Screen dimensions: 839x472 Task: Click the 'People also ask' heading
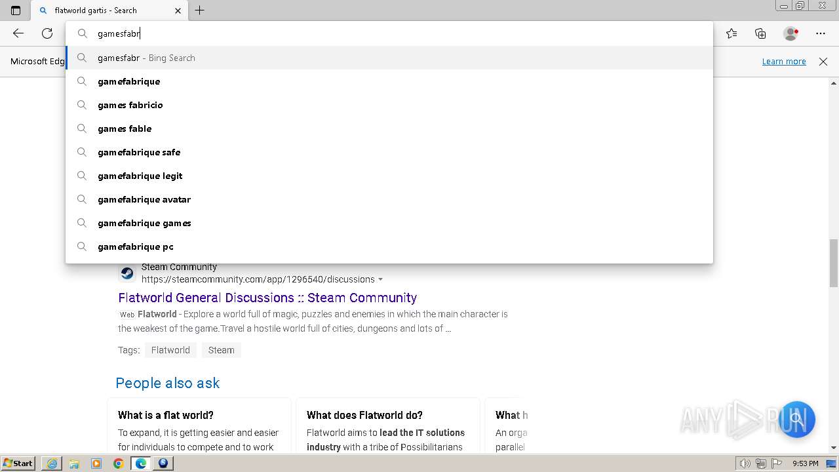click(168, 383)
